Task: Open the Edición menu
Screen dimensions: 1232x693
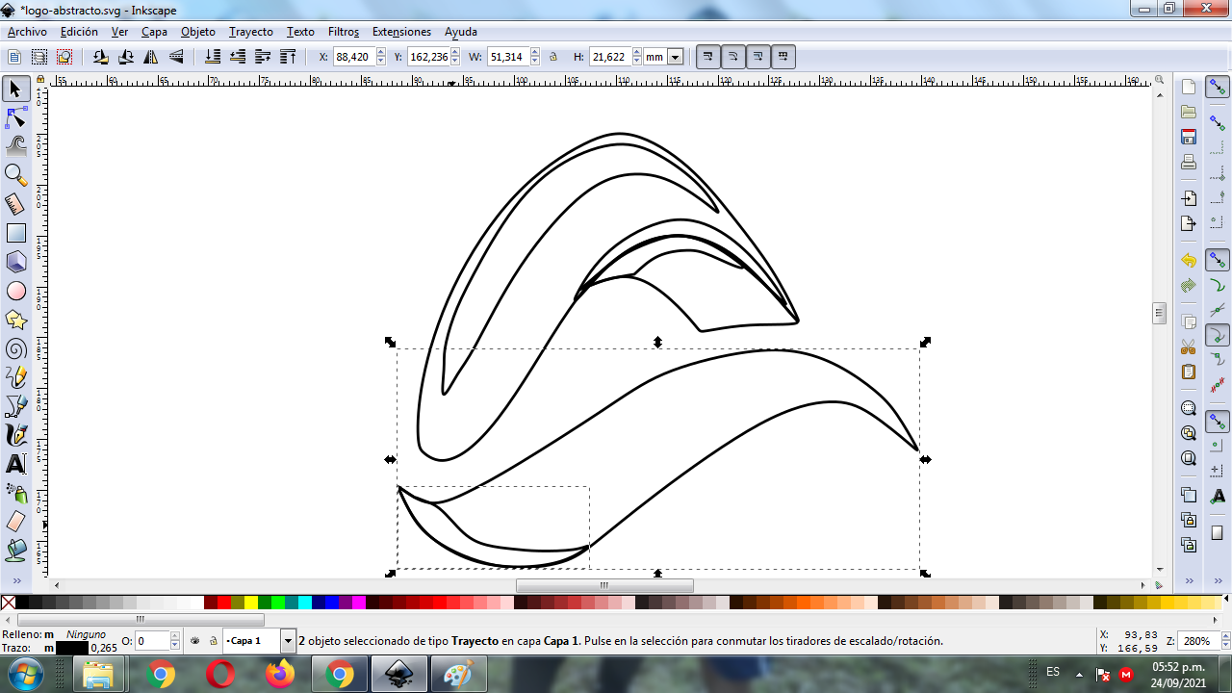Action: click(x=79, y=32)
